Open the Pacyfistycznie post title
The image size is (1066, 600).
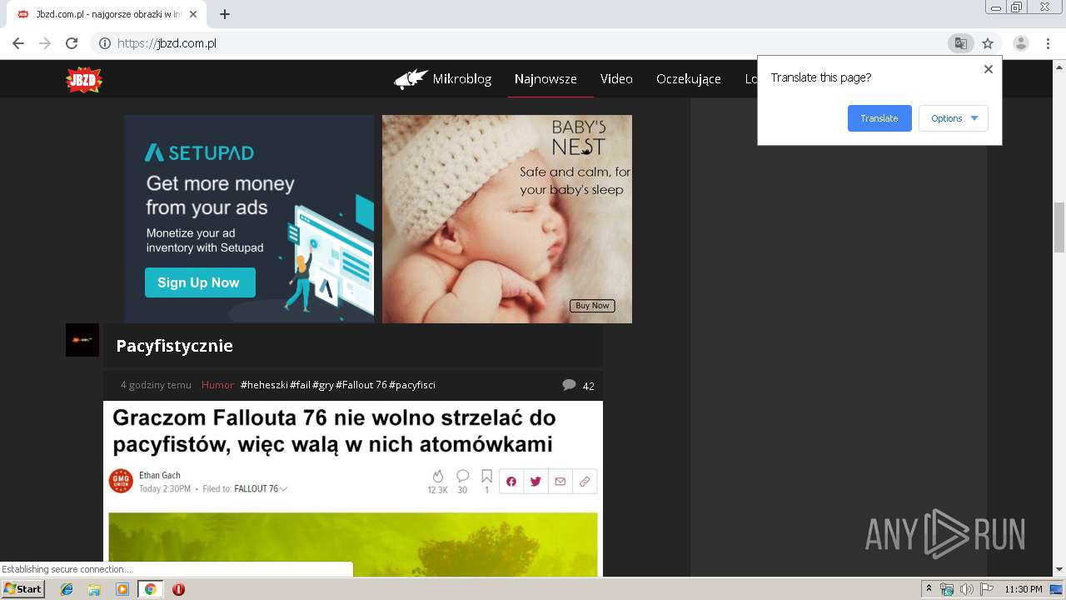[174, 346]
